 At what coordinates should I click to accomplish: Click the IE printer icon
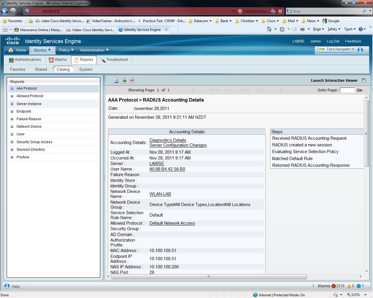coord(302,29)
